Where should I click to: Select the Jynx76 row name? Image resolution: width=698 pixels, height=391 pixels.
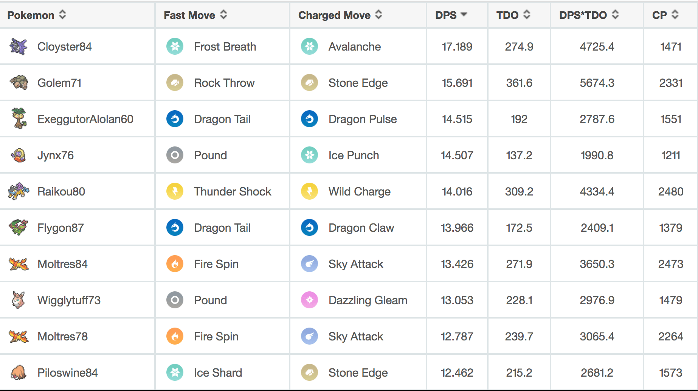56,155
